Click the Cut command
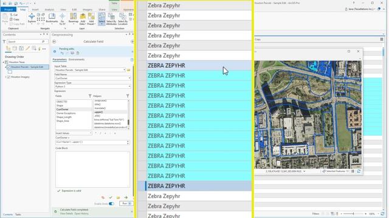This screenshot has height=218, width=389. click(x=13, y=15)
